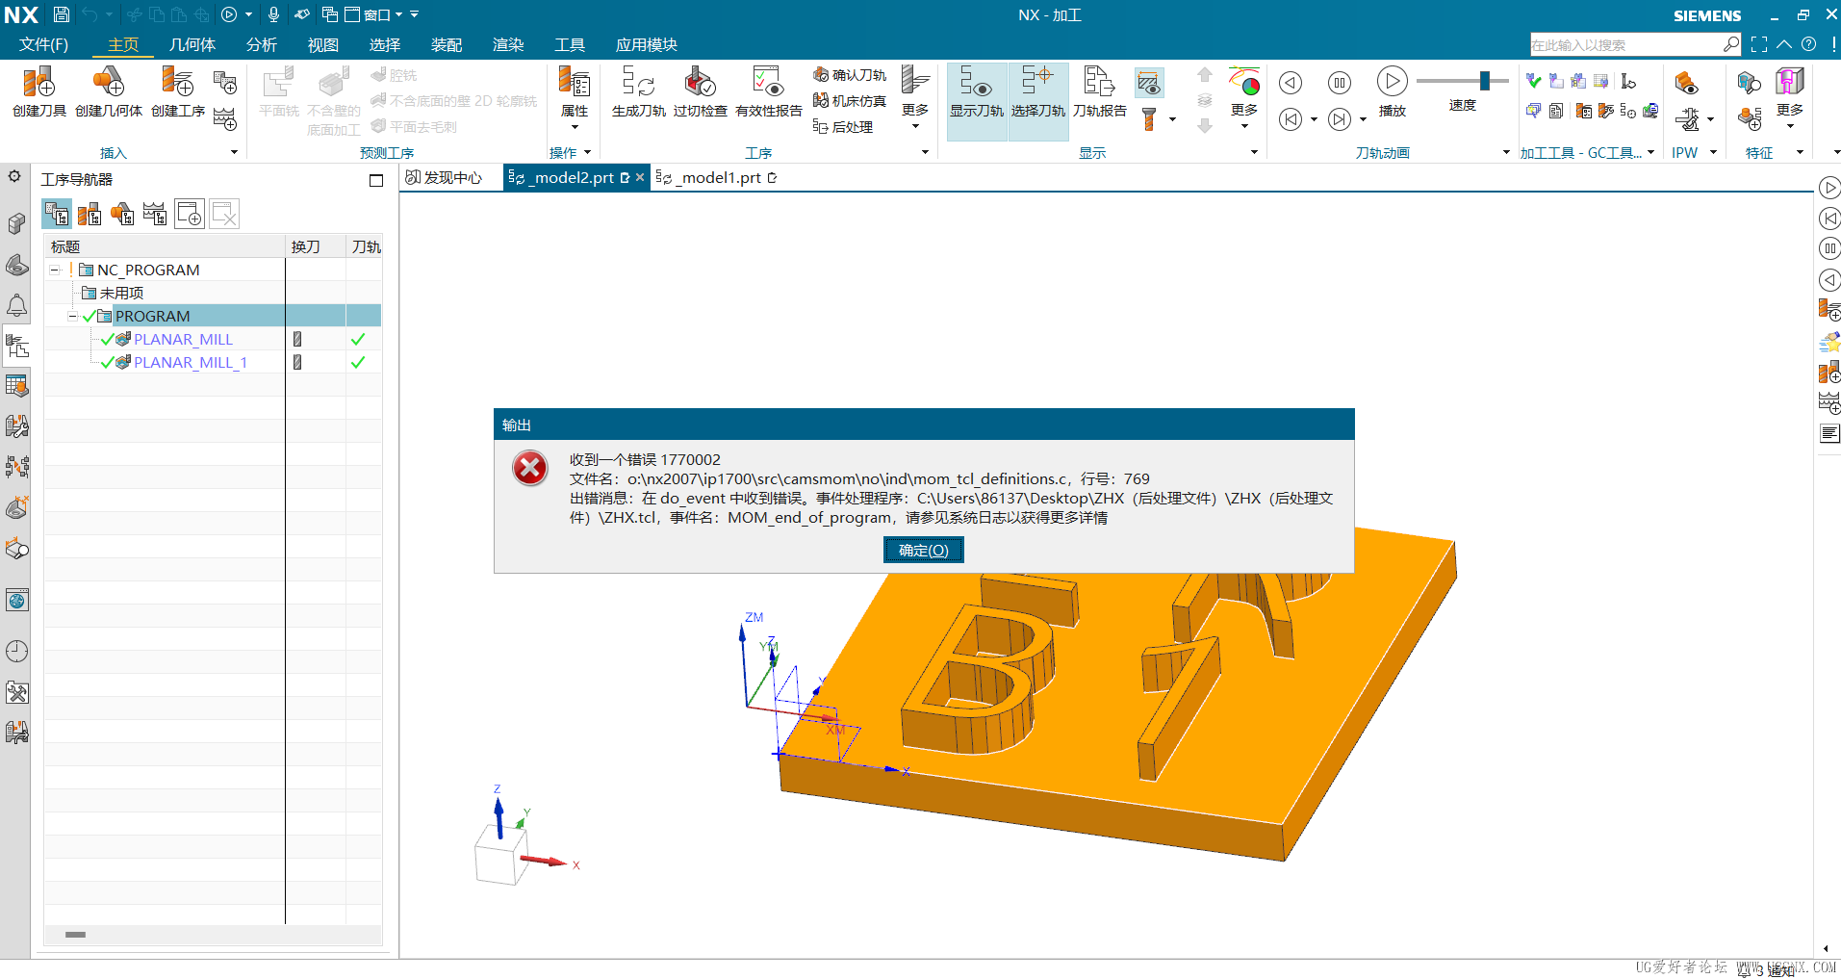The width and height of the screenshot is (1841, 979).
Task: Click 确认刀轨 (Verify Tool Path)
Action: pyautogui.click(x=849, y=75)
